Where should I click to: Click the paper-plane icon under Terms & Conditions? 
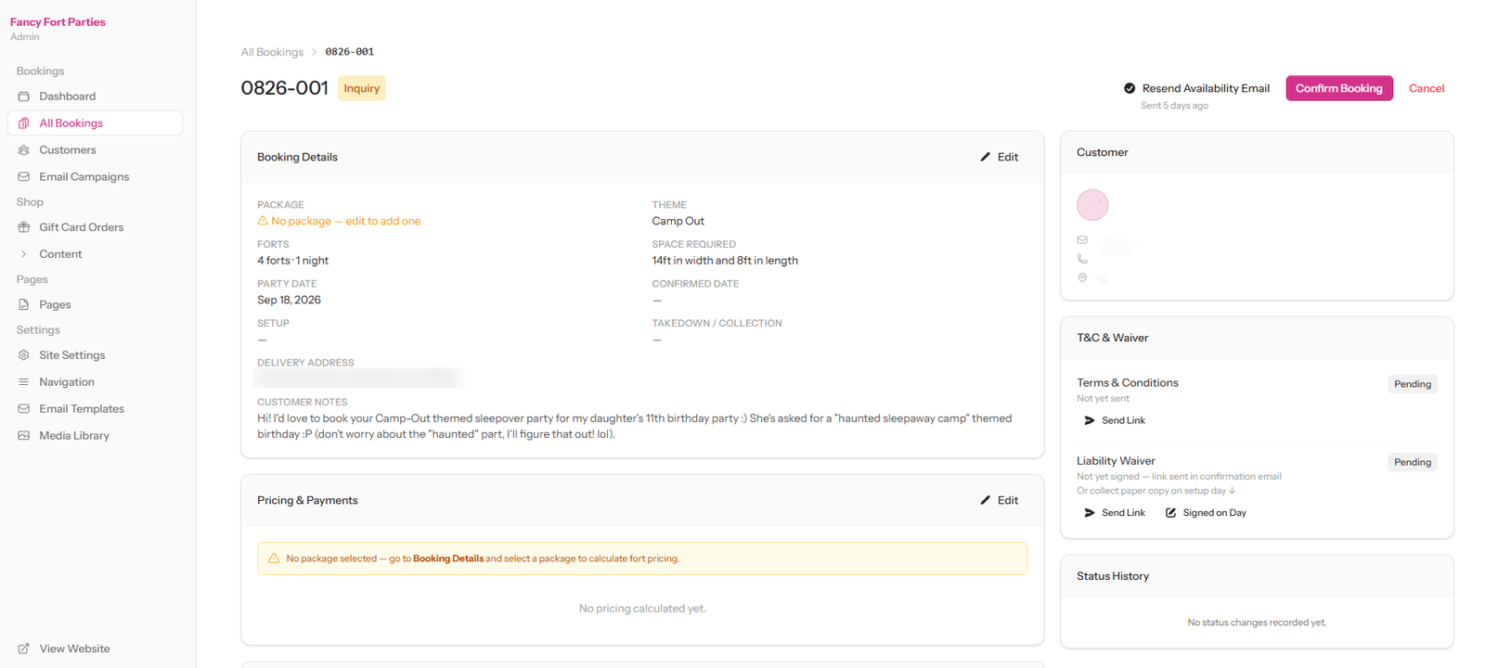pyautogui.click(x=1090, y=420)
